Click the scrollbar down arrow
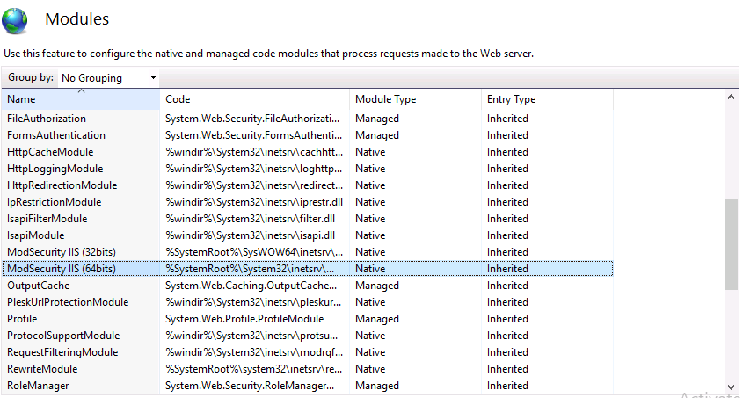The width and height of the screenshot is (743, 398). tap(732, 387)
